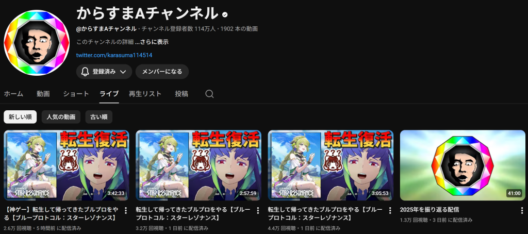The height and width of the screenshot is (234, 528).
Task: Open the 再生リスト tab
Action: pyautogui.click(x=145, y=94)
